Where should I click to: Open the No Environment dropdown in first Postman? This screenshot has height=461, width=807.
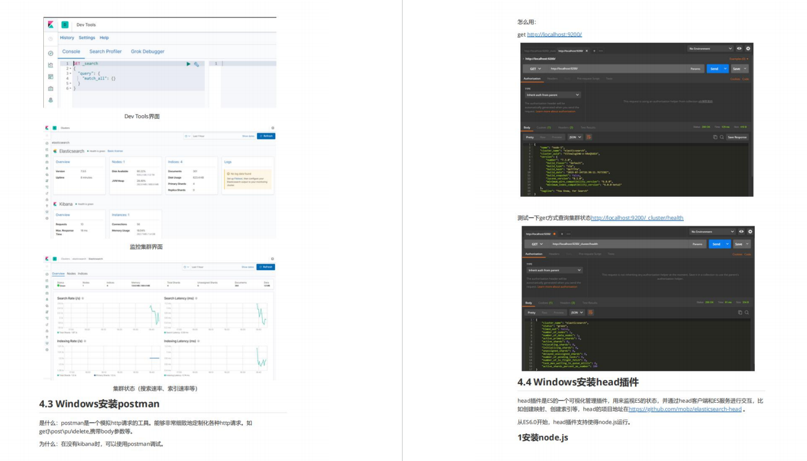click(x=710, y=49)
